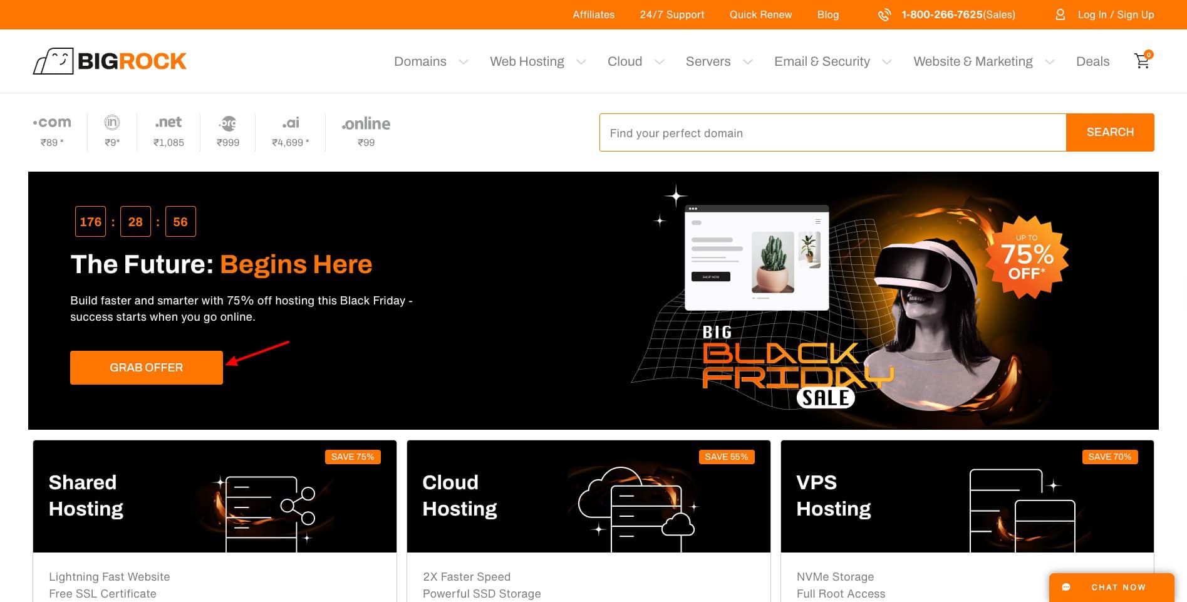The image size is (1187, 602).
Task: Select the .ai domain icon
Action: point(290,123)
